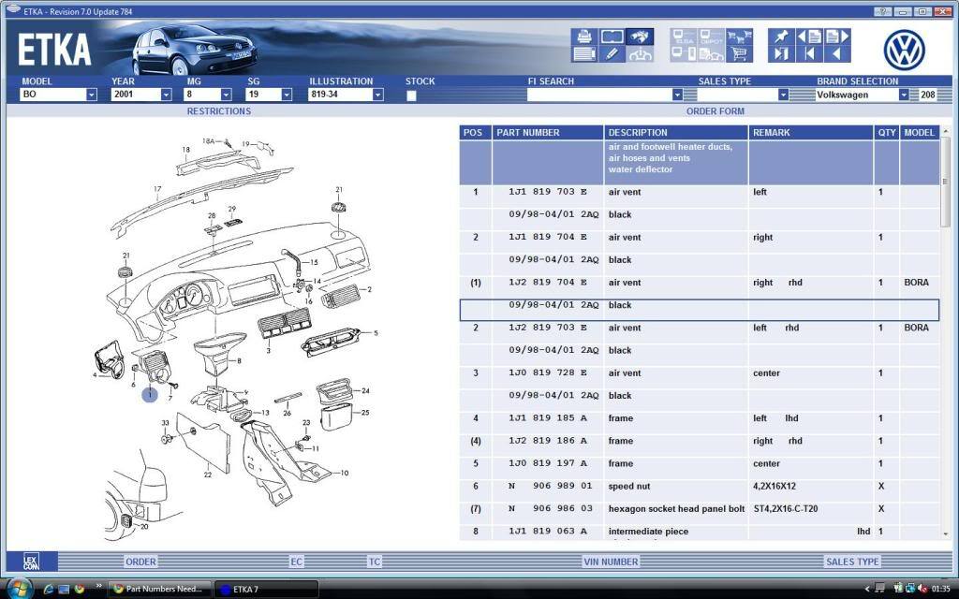Image resolution: width=959 pixels, height=599 pixels.
Task: Open the MODEL dropdown
Action: pos(91,95)
